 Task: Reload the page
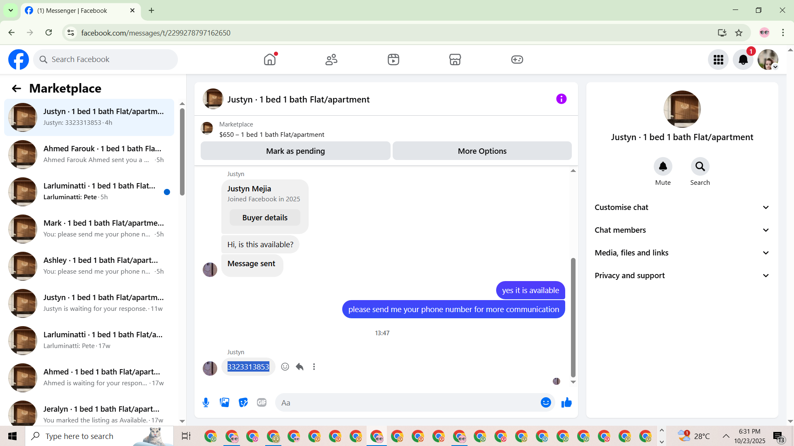click(x=49, y=33)
